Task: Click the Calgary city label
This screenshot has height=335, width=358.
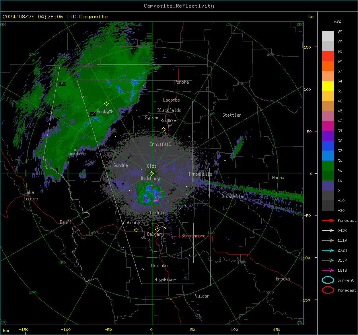Action: (155, 234)
